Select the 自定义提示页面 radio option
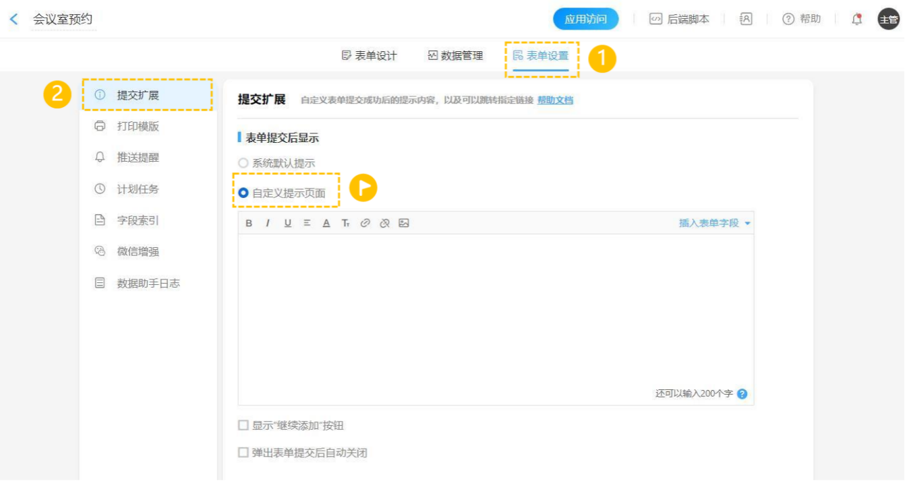The image size is (905, 489). 243,193
